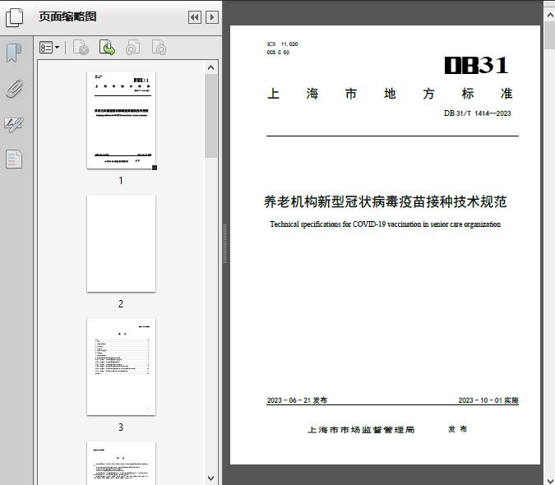Open the attachments paperclip panel

coord(14,89)
